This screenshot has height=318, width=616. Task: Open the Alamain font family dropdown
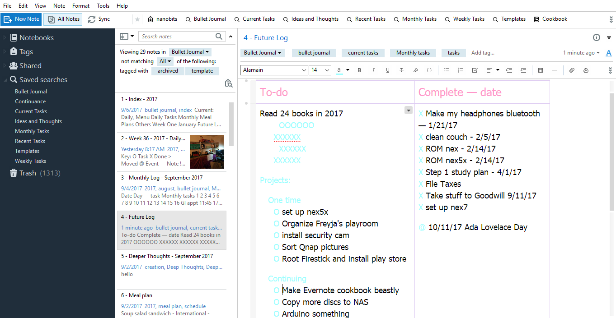click(274, 70)
